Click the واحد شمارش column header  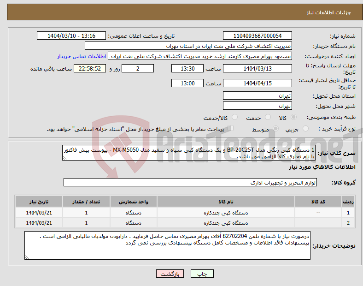pos(134,202)
